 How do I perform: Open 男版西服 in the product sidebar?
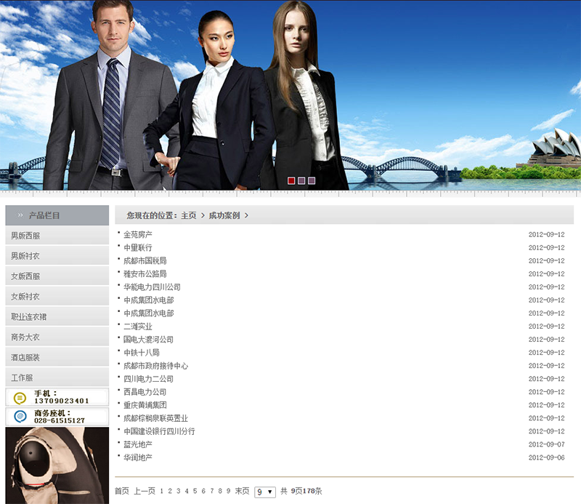[x=25, y=236]
